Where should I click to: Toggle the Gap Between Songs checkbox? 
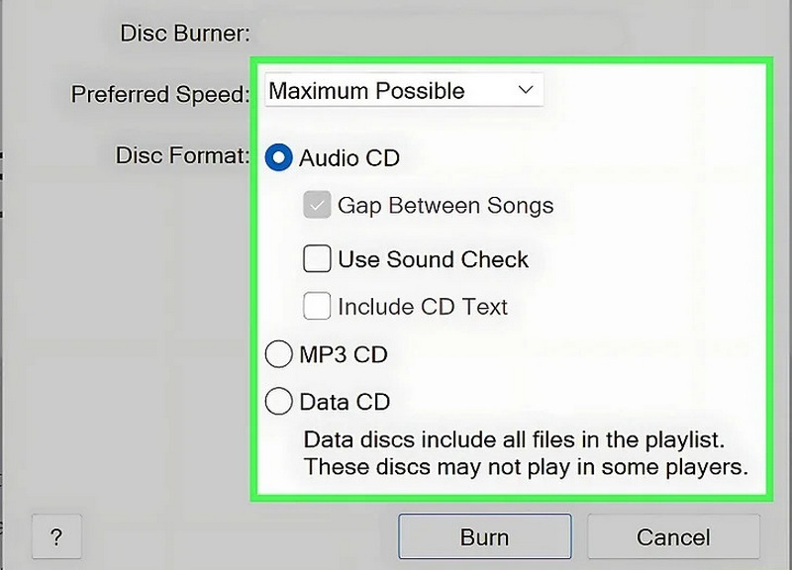316,206
